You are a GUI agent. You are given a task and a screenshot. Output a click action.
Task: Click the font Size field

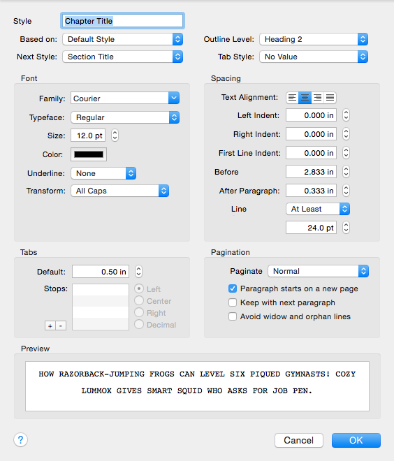(88, 136)
